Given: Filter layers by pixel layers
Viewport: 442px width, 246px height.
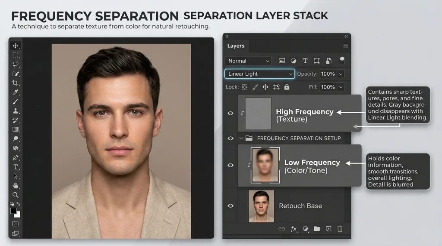Looking at the screenshot, I should [x=281, y=61].
